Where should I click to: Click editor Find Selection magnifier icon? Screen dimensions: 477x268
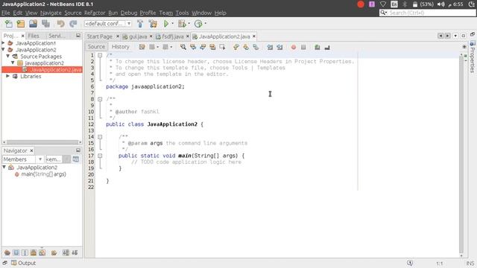183,47
